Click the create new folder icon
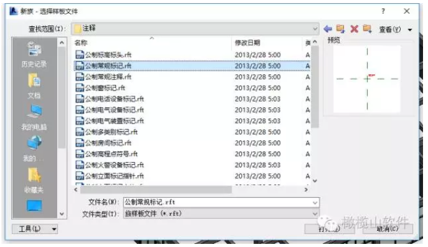 point(367,29)
